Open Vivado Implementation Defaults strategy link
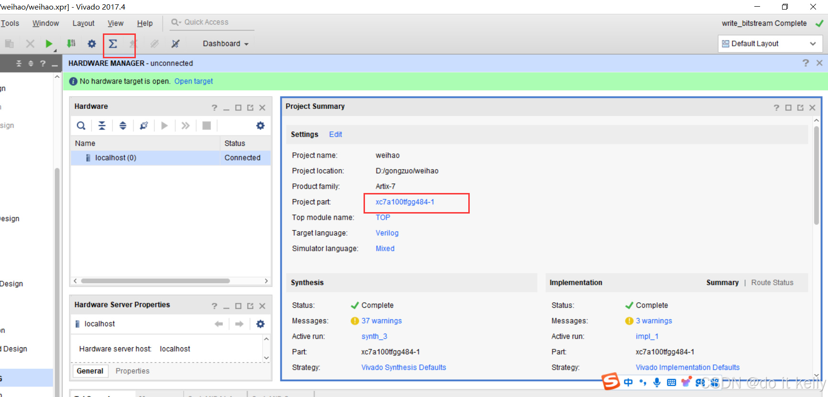The height and width of the screenshot is (397, 828). click(x=687, y=367)
